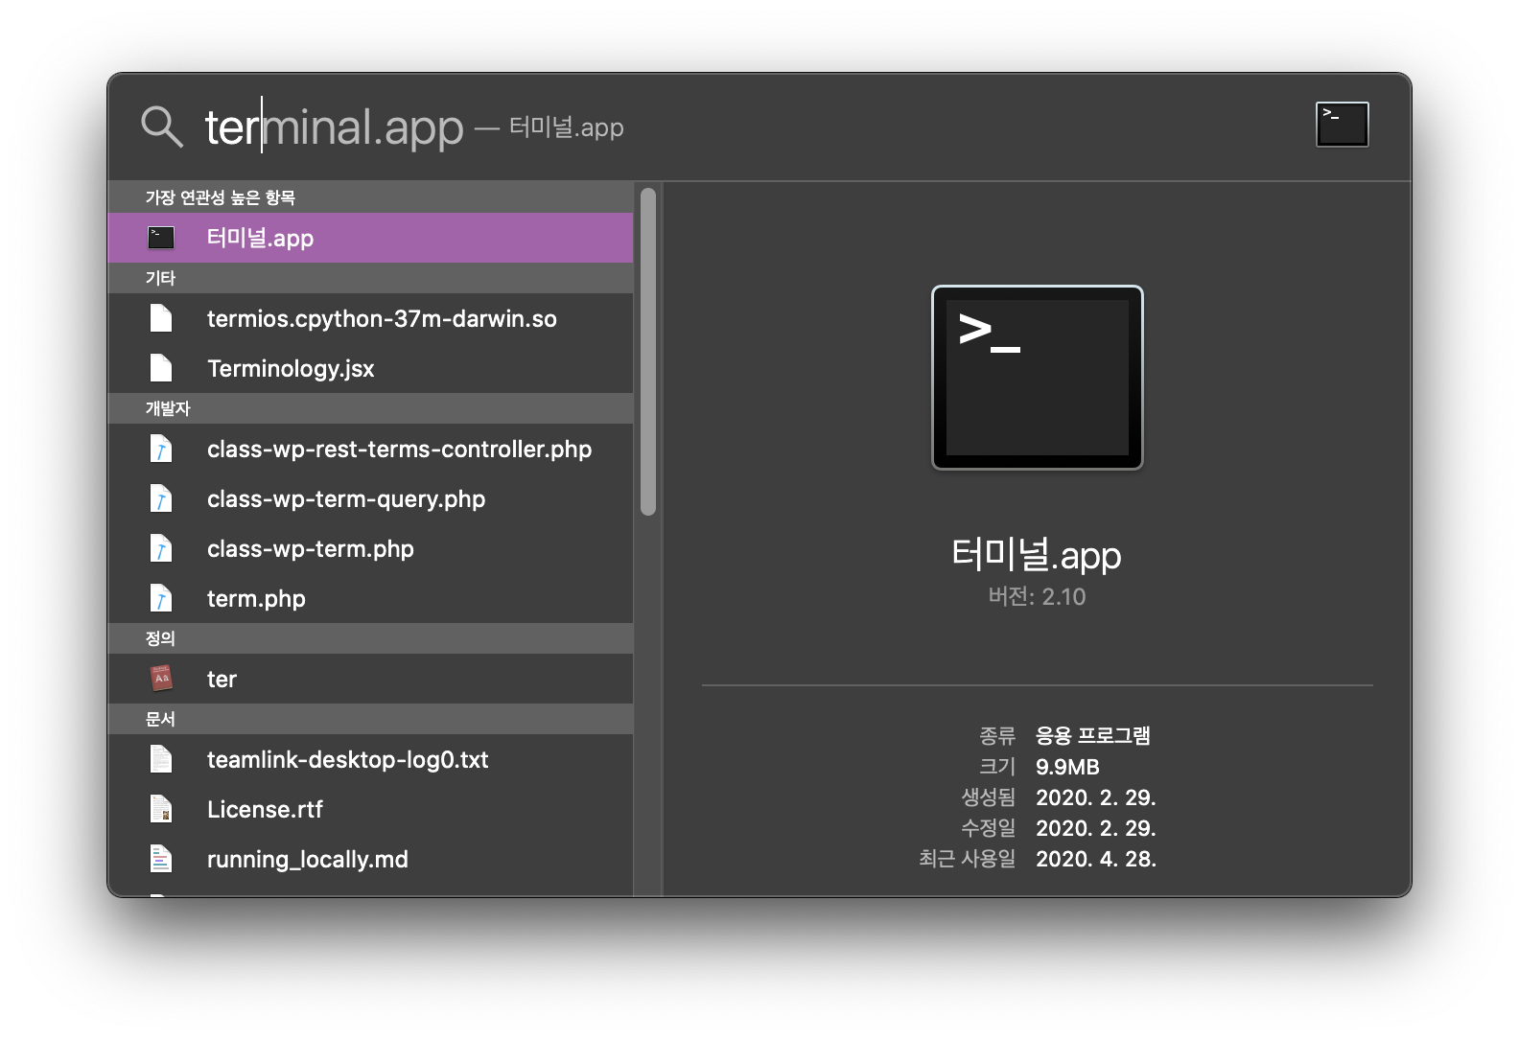Click the document icon next to Terminology.jsx
This screenshot has height=1039, width=1519.
[161, 368]
